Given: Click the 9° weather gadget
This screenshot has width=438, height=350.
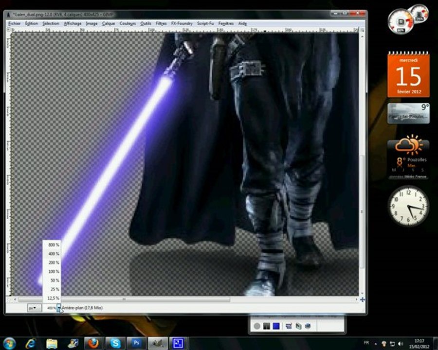Looking at the screenshot, I should click(x=408, y=113).
